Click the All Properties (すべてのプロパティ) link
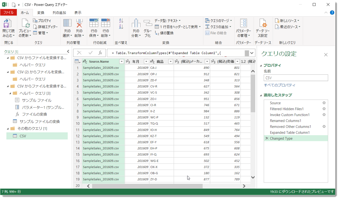 (x=280, y=85)
